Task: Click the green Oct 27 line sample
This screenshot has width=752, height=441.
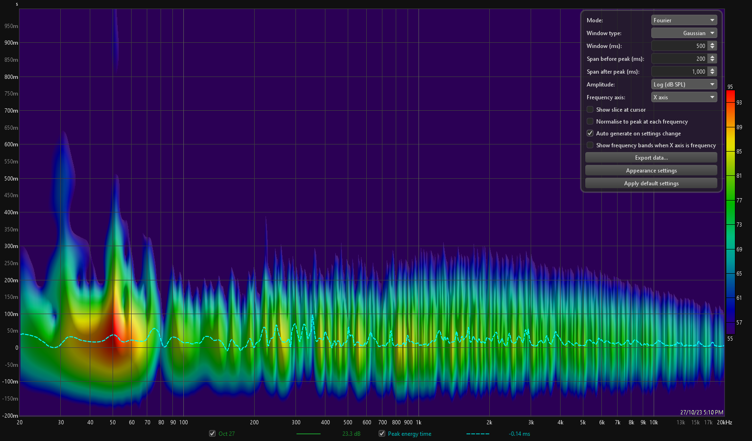Action: pyautogui.click(x=308, y=434)
